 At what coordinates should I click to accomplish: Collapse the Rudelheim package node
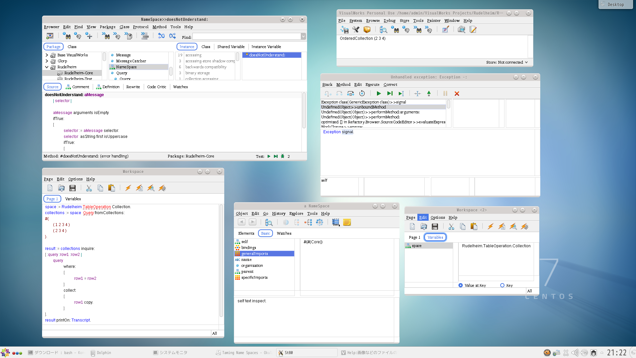tap(47, 67)
